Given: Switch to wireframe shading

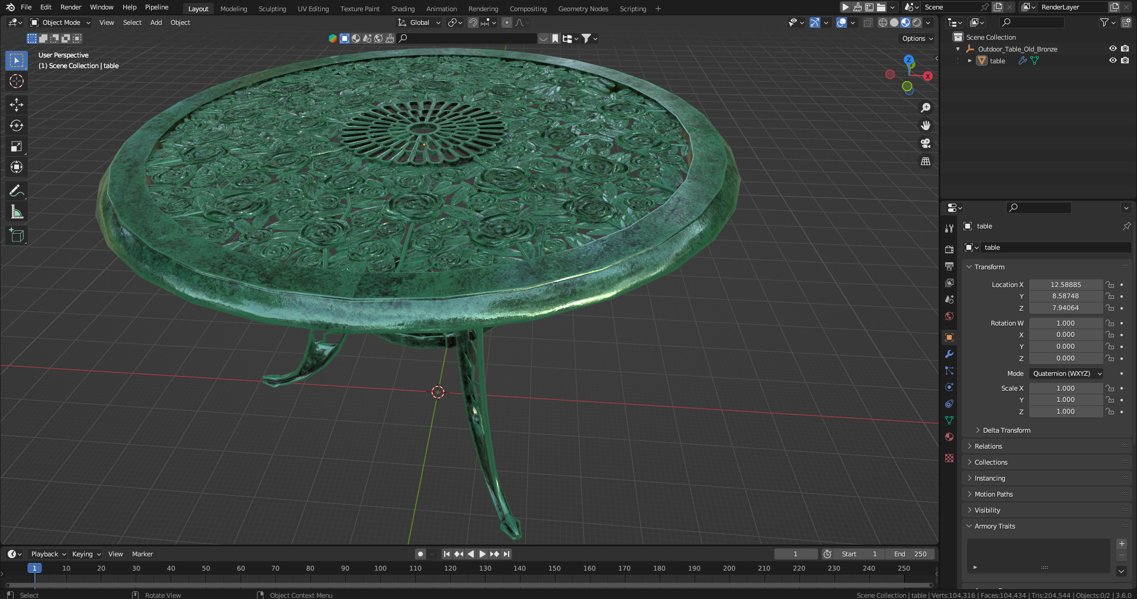Looking at the screenshot, I should 883,22.
